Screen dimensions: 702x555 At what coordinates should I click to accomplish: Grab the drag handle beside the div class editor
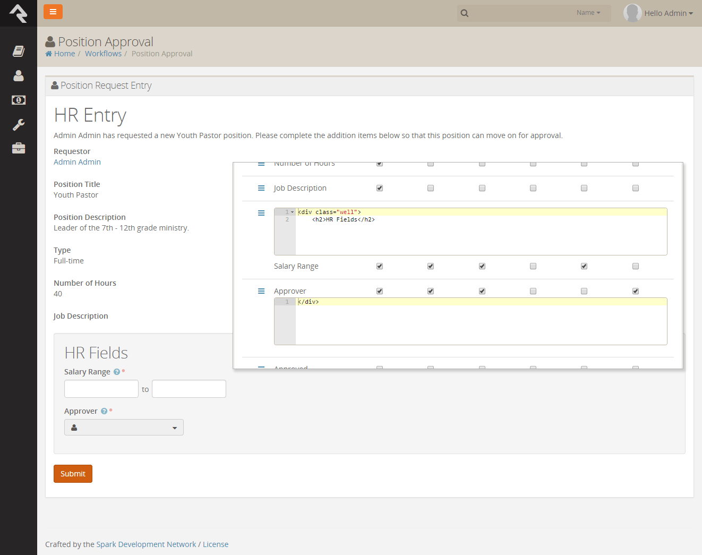(x=261, y=213)
